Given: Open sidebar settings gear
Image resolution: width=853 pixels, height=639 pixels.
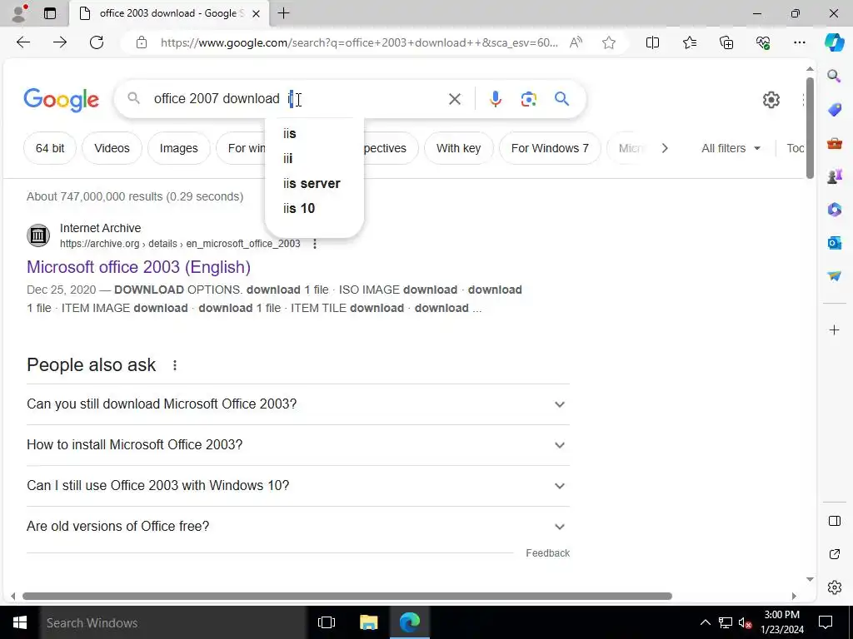Looking at the screenshot, I should tap(834, 587).
